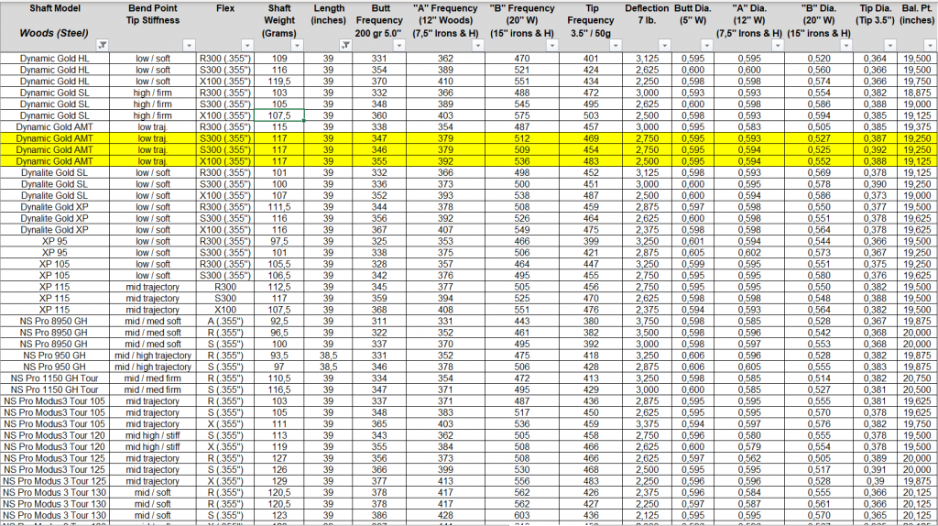Select weight 123 in Modus 3 Tour 130 S row
Image resolution: width=938 pixels, height=526 pixels.
tap(279, 515)
